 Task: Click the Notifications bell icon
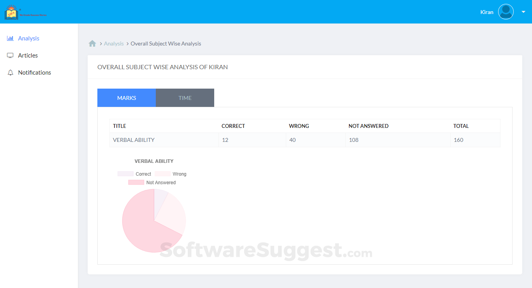[10, 72]
